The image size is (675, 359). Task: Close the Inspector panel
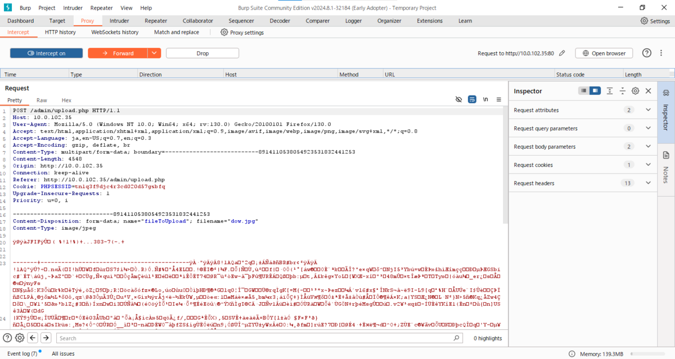[648, 91]
